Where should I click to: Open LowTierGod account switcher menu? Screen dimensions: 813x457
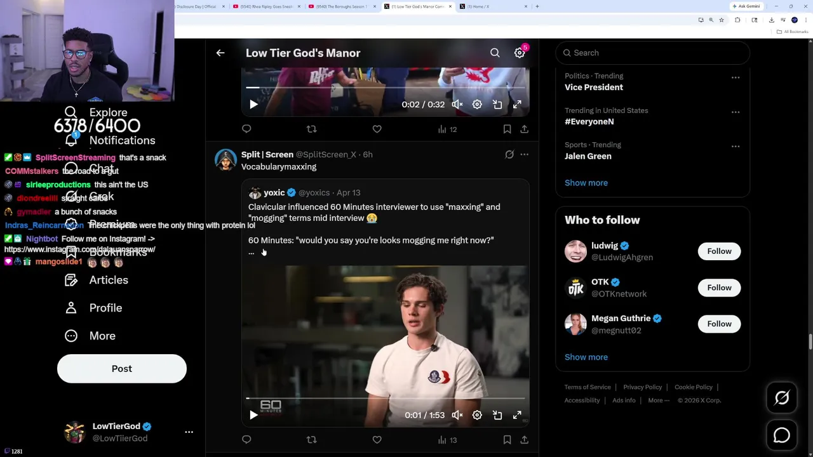[x=129, y=432]
